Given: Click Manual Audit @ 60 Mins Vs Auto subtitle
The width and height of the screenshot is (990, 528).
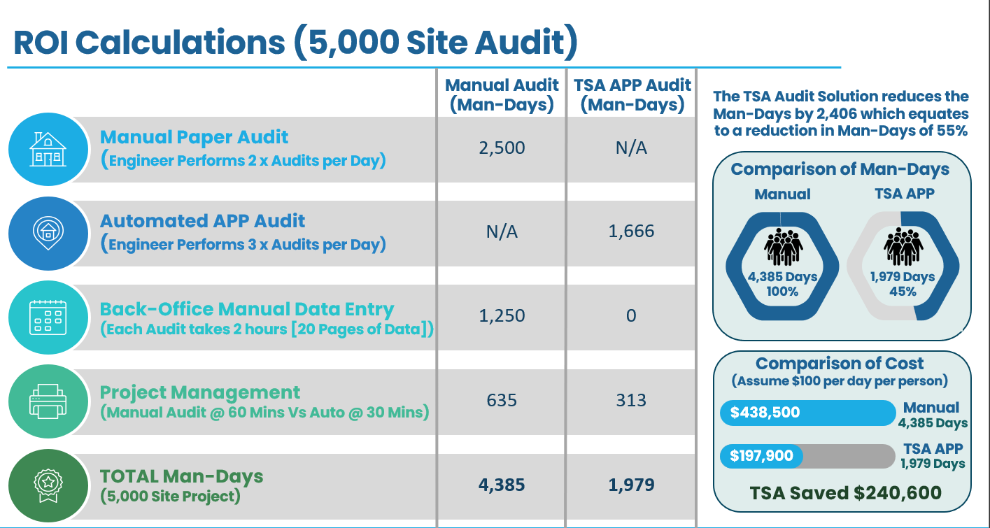Looking at the screenshot, I should (264, 413).
